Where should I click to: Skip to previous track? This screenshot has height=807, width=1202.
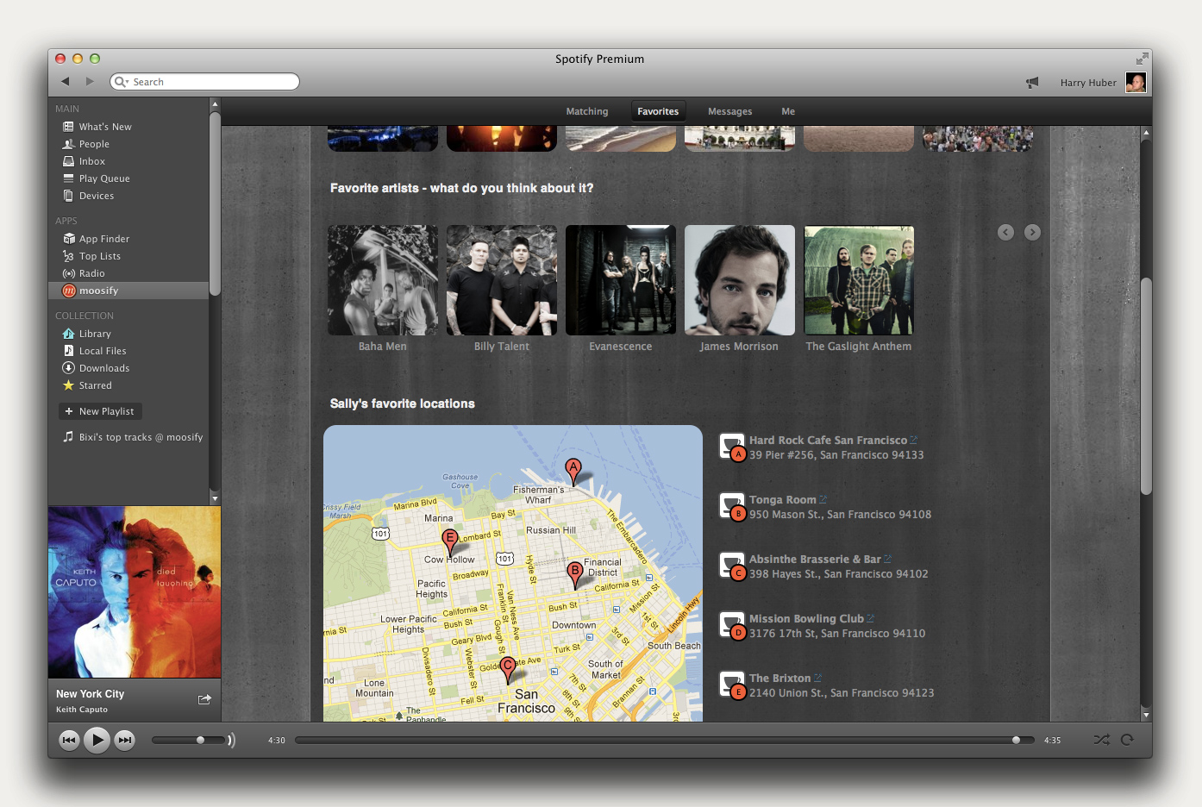69,740
